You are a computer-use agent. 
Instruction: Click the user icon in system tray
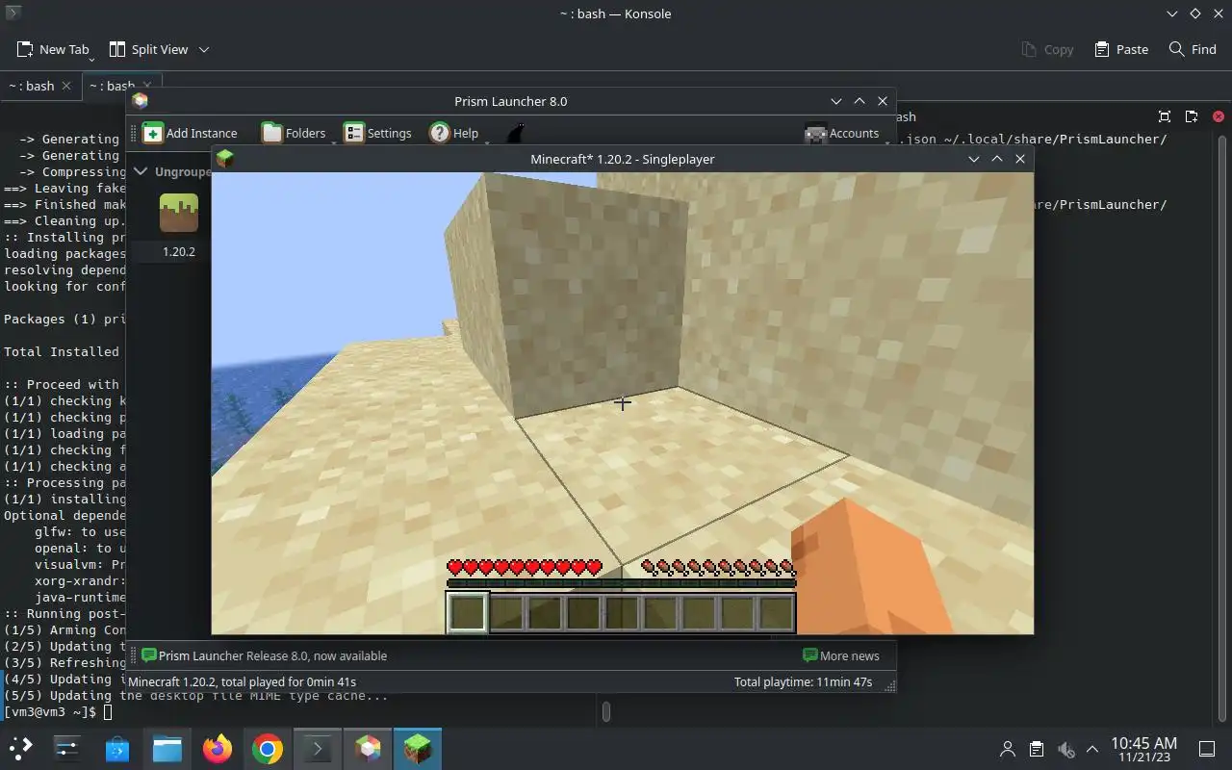[1008, 749]
